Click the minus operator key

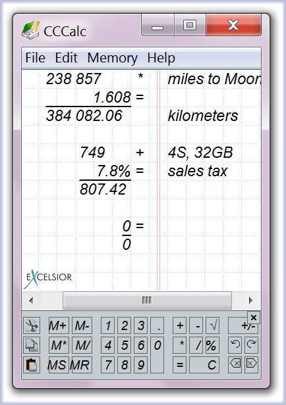click(196, 325)
